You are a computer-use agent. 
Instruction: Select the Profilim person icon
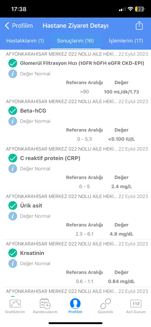75,304
